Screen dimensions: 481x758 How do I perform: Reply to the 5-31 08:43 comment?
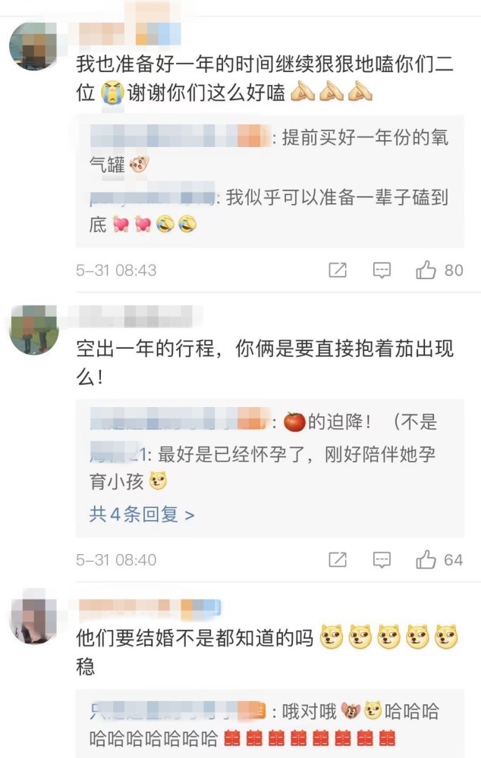coord(382,270)
